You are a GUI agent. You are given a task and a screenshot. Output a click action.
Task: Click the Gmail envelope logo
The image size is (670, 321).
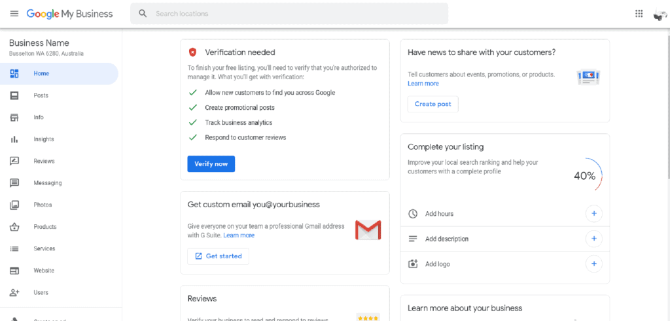click(x=368, y=230)
